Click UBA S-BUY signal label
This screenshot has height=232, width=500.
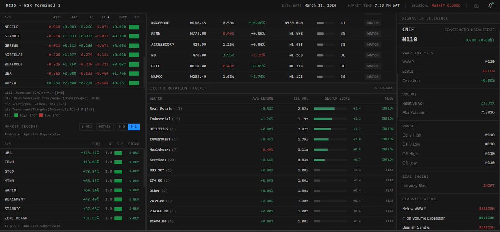point(134,153)
